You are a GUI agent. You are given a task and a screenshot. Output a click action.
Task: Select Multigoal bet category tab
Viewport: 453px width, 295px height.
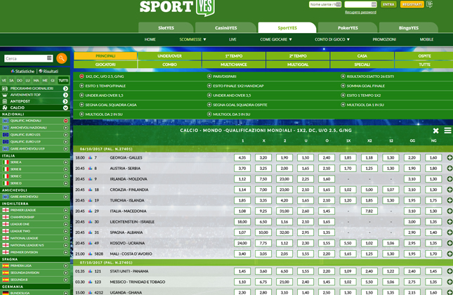298,65
